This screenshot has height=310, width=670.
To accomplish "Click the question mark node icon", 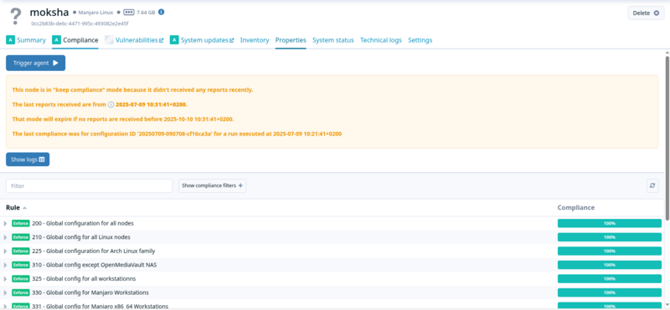I will pyautogui.click(x=16, y=16).
